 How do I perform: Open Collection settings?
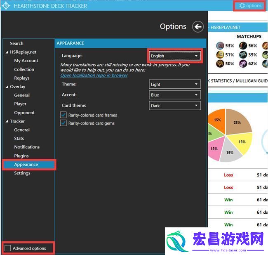click(24, 69)
